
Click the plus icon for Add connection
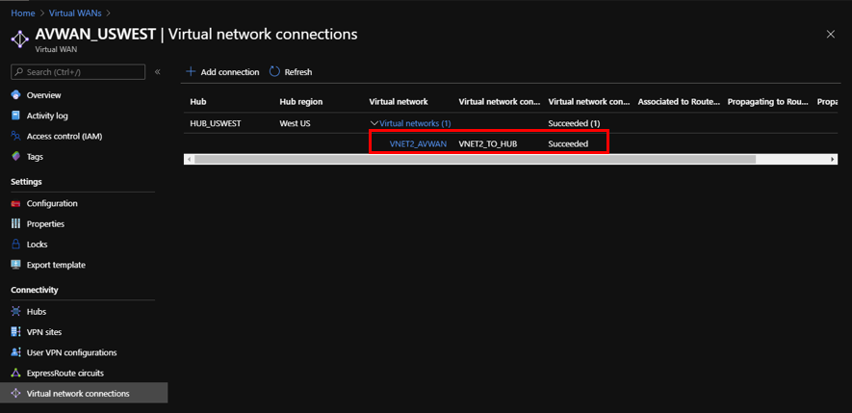[191, 72]
